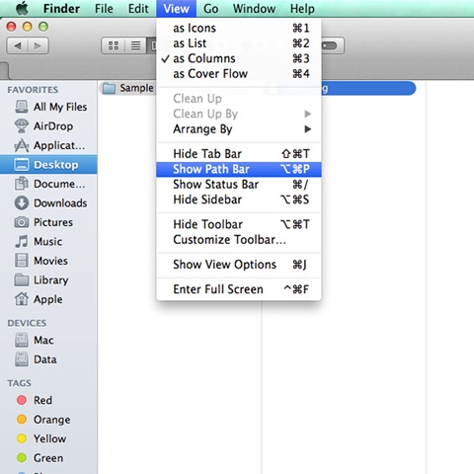This screenshot has height=474, width=474.
Task: Toggle Hide Tab Bar
Action: point(239,154)
